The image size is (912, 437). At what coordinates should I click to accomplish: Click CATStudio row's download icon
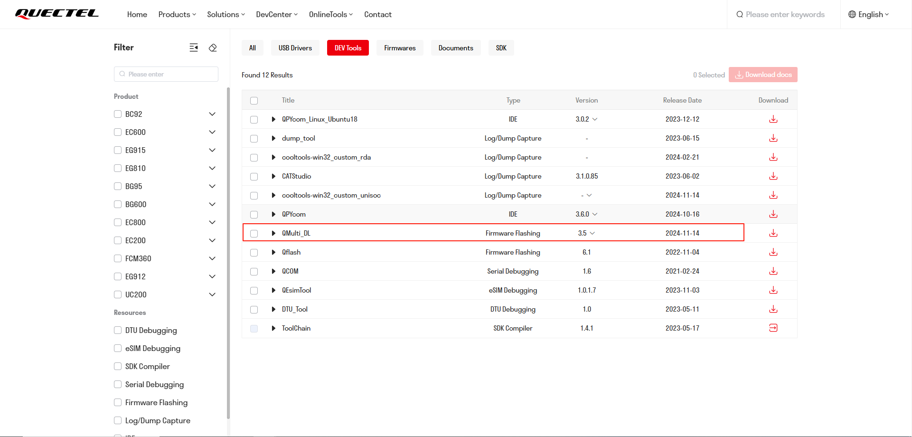(773, 176)
